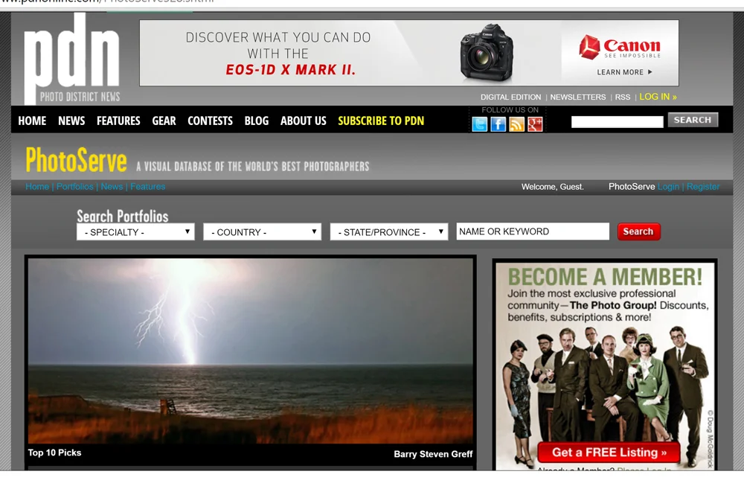
Task: Click the Welcome, Guest. text
Action: coord(553,187)
